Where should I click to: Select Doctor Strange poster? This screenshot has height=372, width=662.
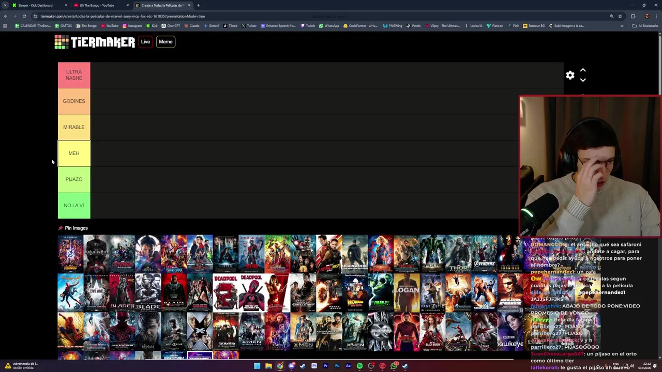pyautogui.click(x=148, y=254)
